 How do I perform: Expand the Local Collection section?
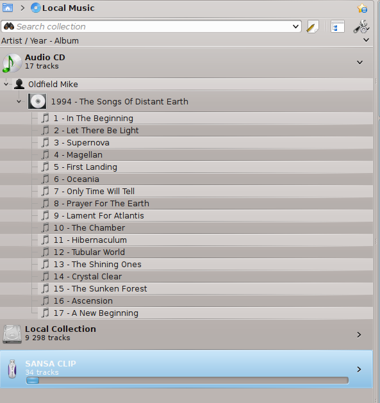click(x=359, y=334)
